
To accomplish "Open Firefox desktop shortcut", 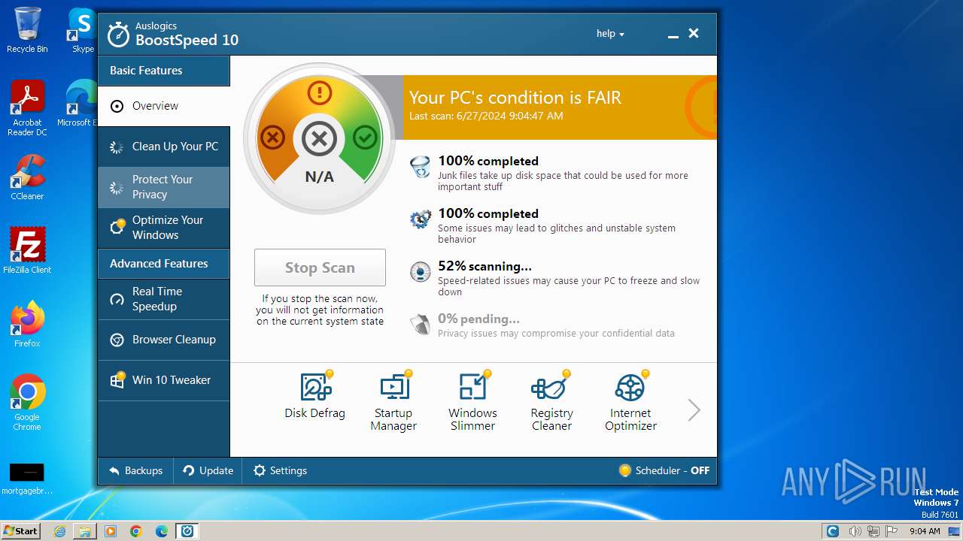I will 27,325.
